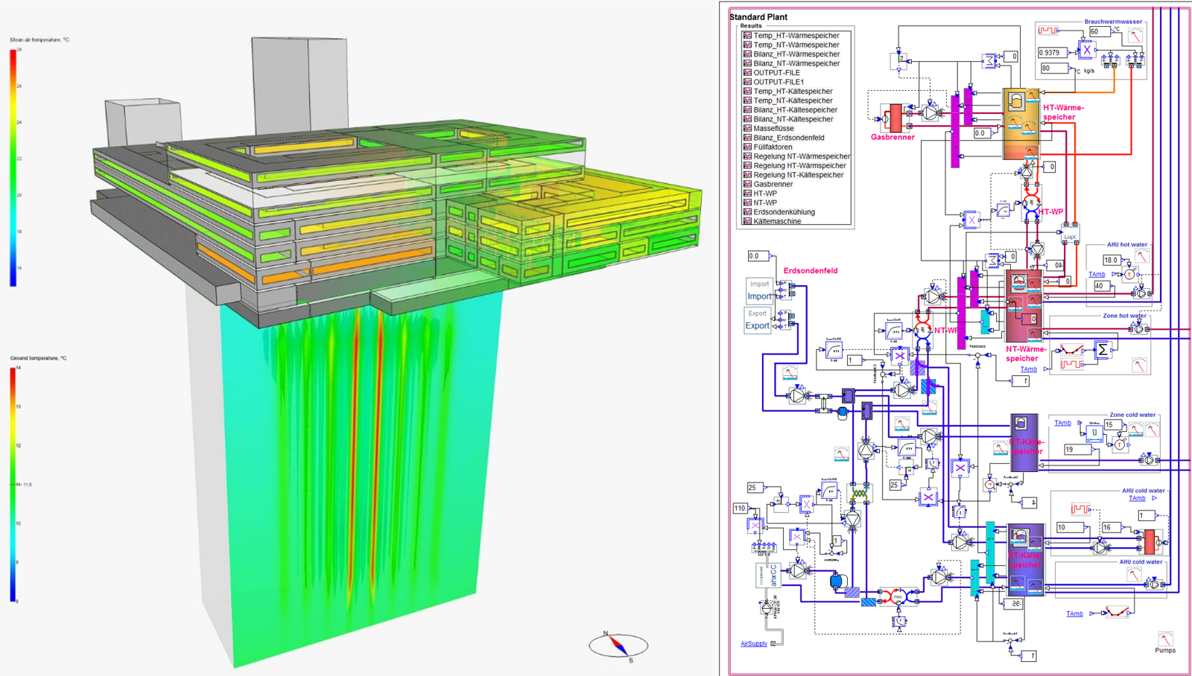Image resolution: width=1192 pixels, height=676 pixels.
Task: Select the Gasbrenner boiler component
Action: pyautogui.click(x=895, y=118)
